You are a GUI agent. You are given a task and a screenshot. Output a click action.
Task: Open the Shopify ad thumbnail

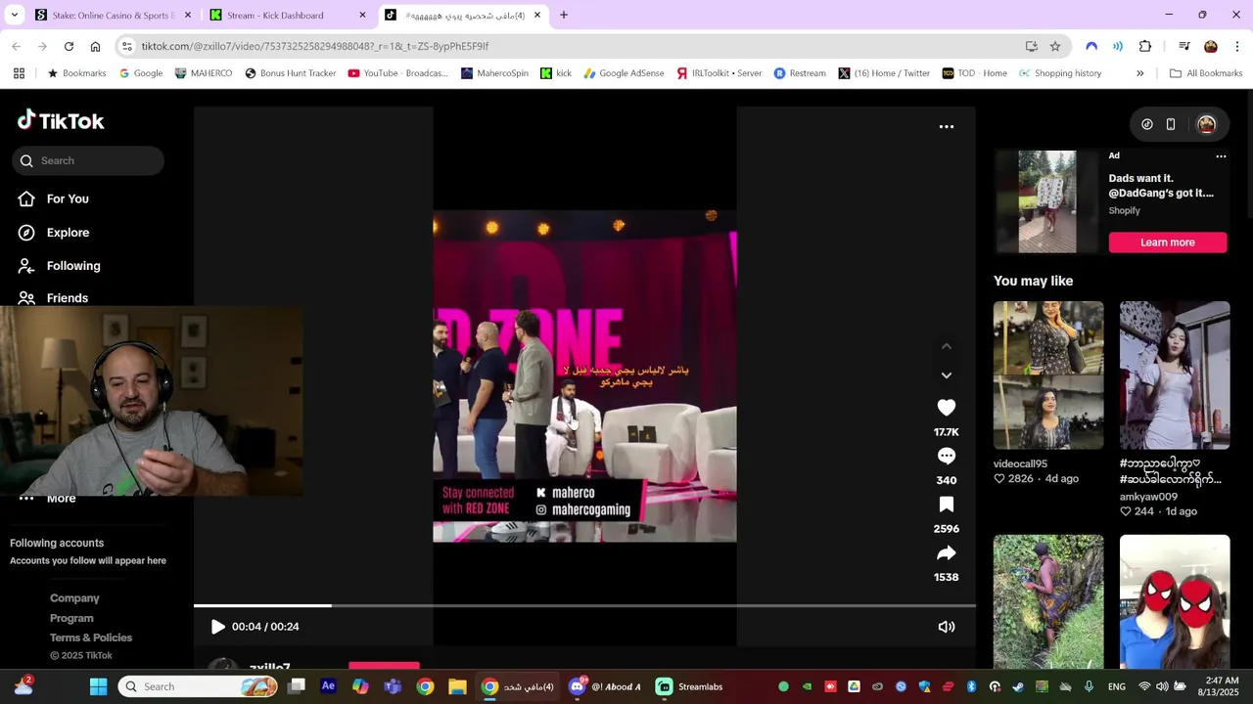click(x=1046, y=201)
